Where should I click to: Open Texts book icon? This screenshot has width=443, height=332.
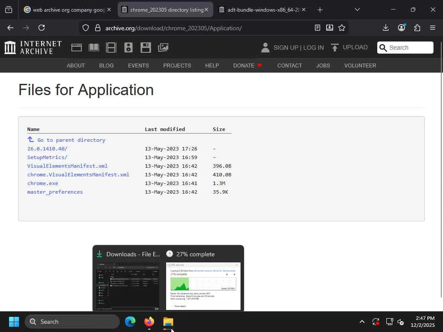tap(94, 48)
